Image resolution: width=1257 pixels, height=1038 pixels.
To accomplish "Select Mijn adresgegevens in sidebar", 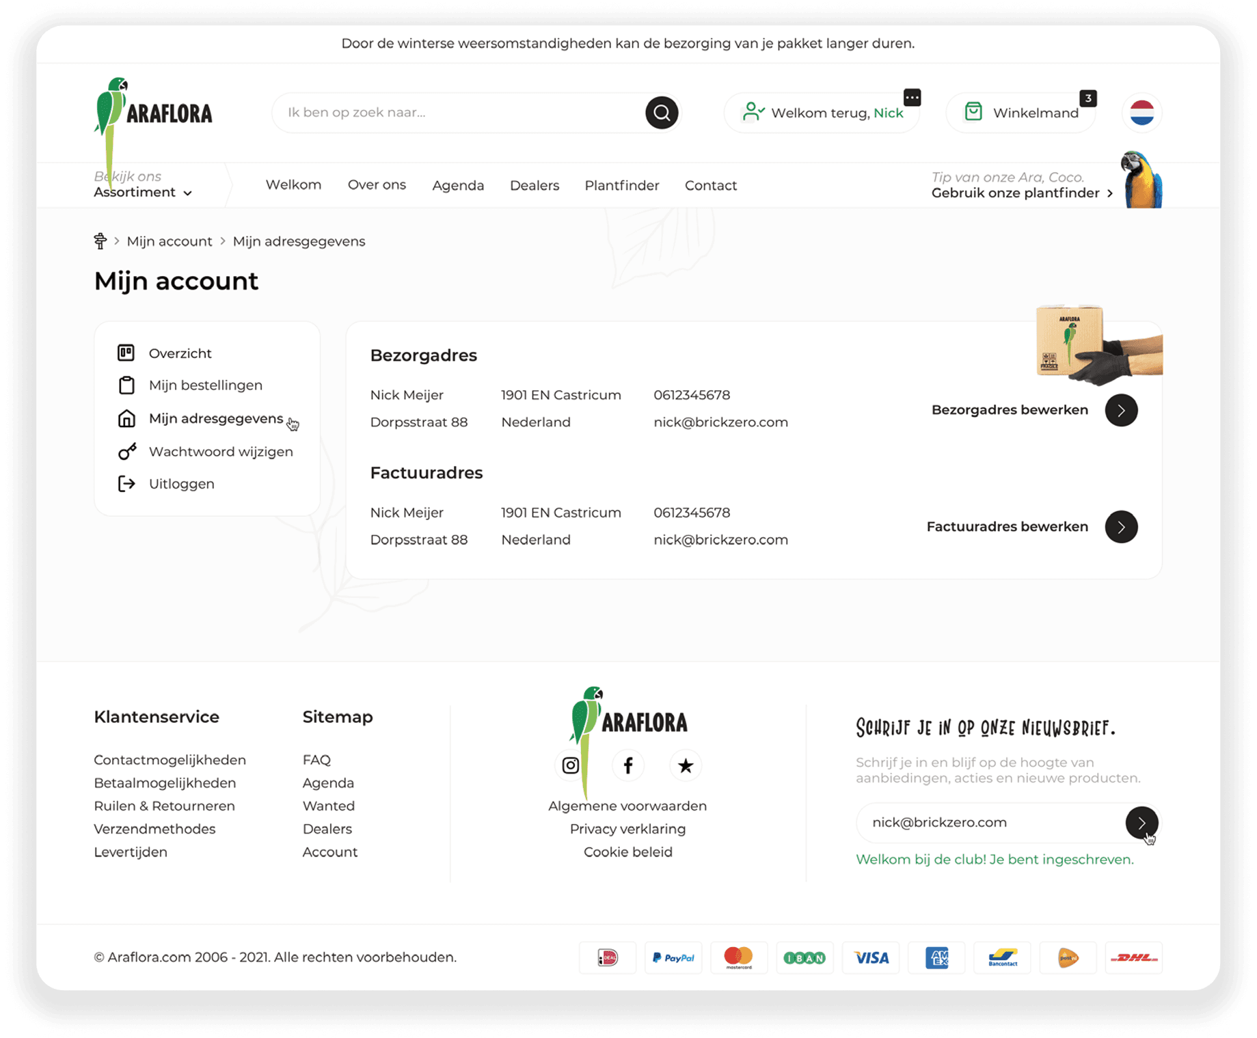I will point(216,418).
